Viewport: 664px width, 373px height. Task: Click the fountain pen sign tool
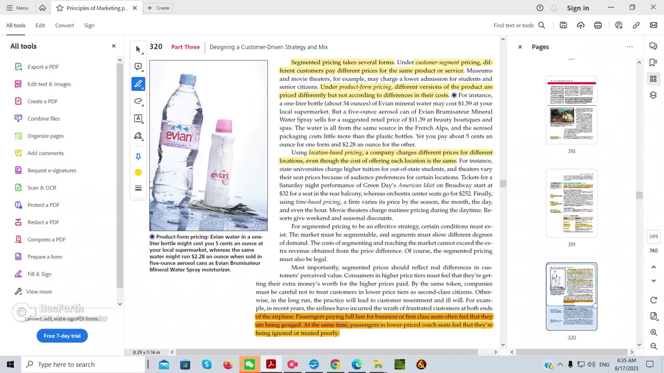pos(138,136)
